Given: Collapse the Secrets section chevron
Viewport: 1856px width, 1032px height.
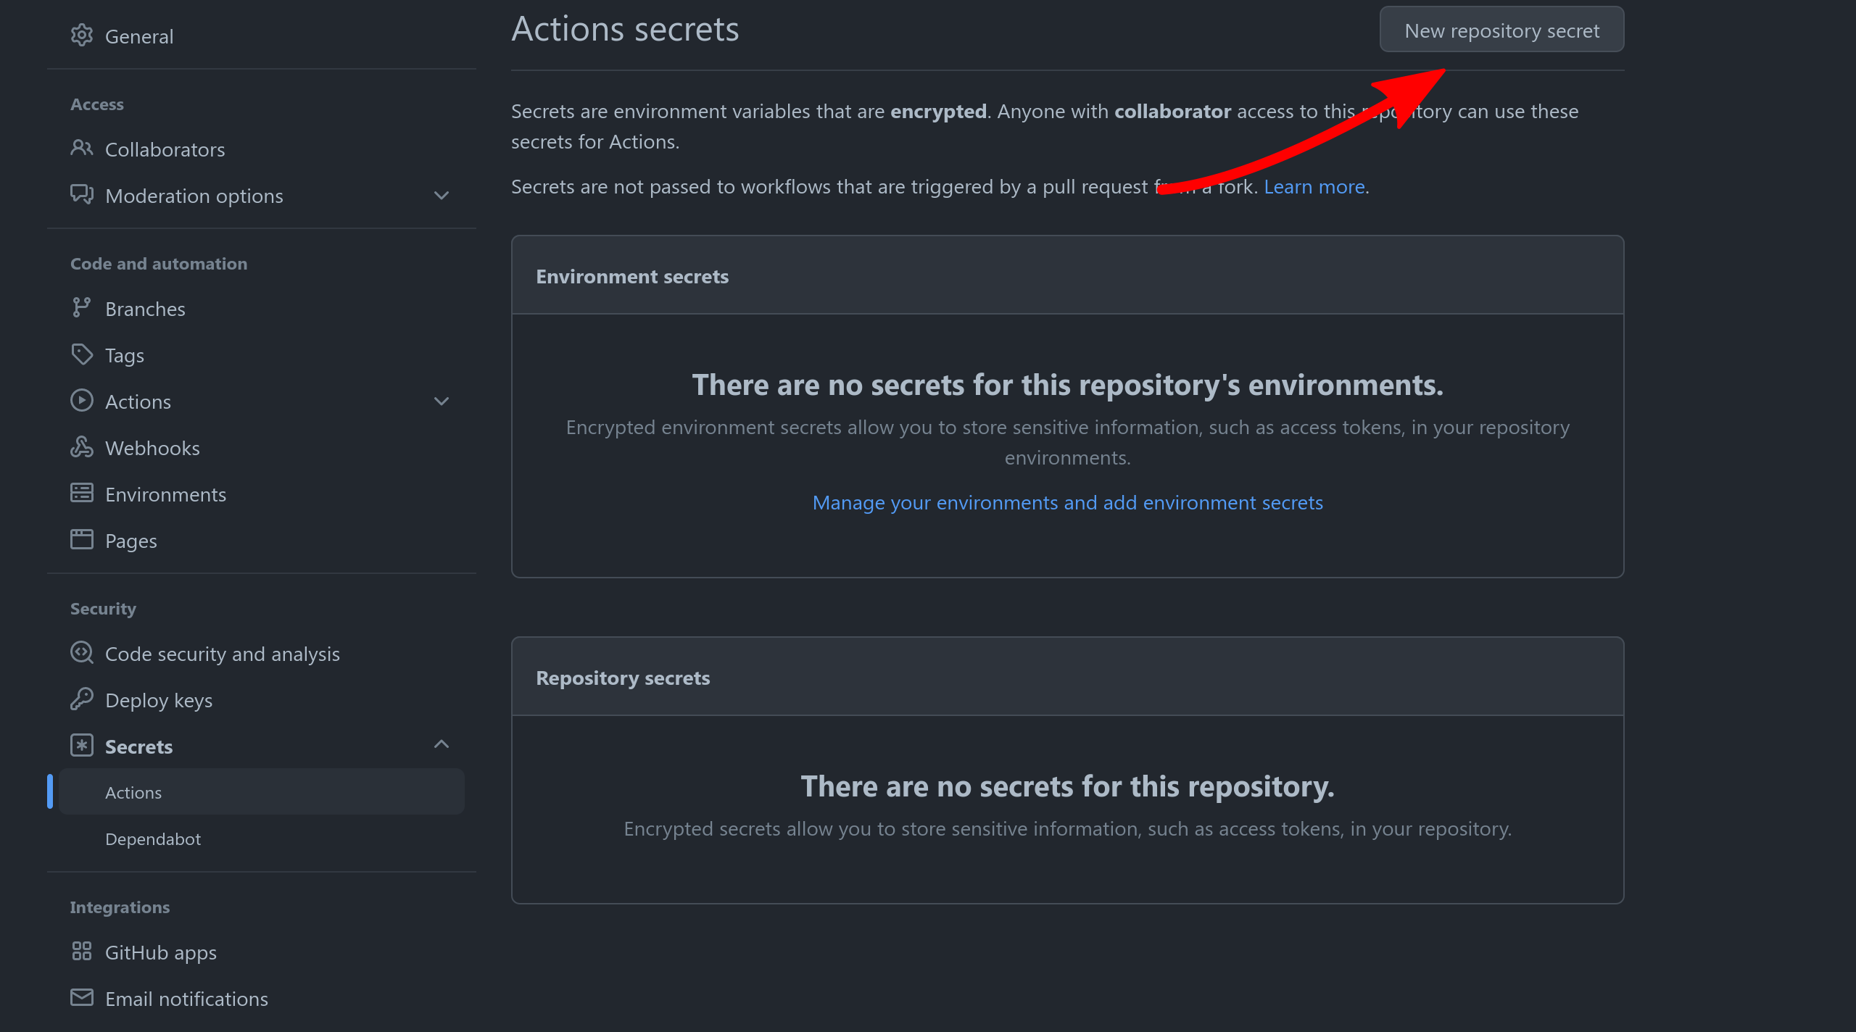Looking at the screenshot, I should coord(442,744).
